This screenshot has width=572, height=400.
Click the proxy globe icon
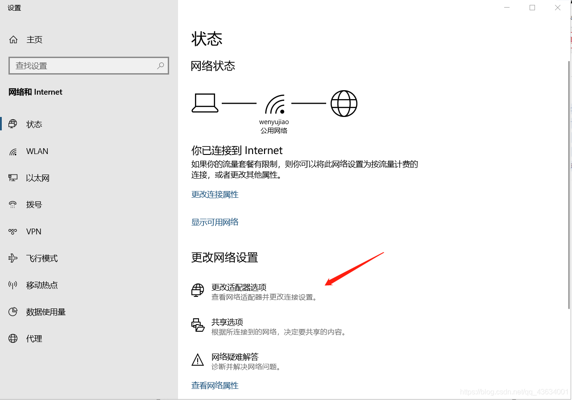pyautogui.click(x=13, y=338)
